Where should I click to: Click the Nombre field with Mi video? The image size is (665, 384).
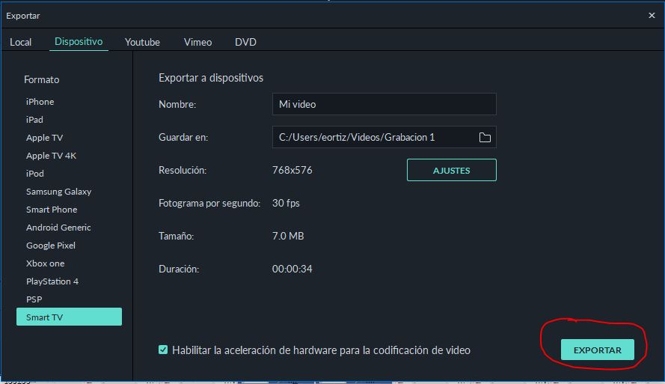384,104
